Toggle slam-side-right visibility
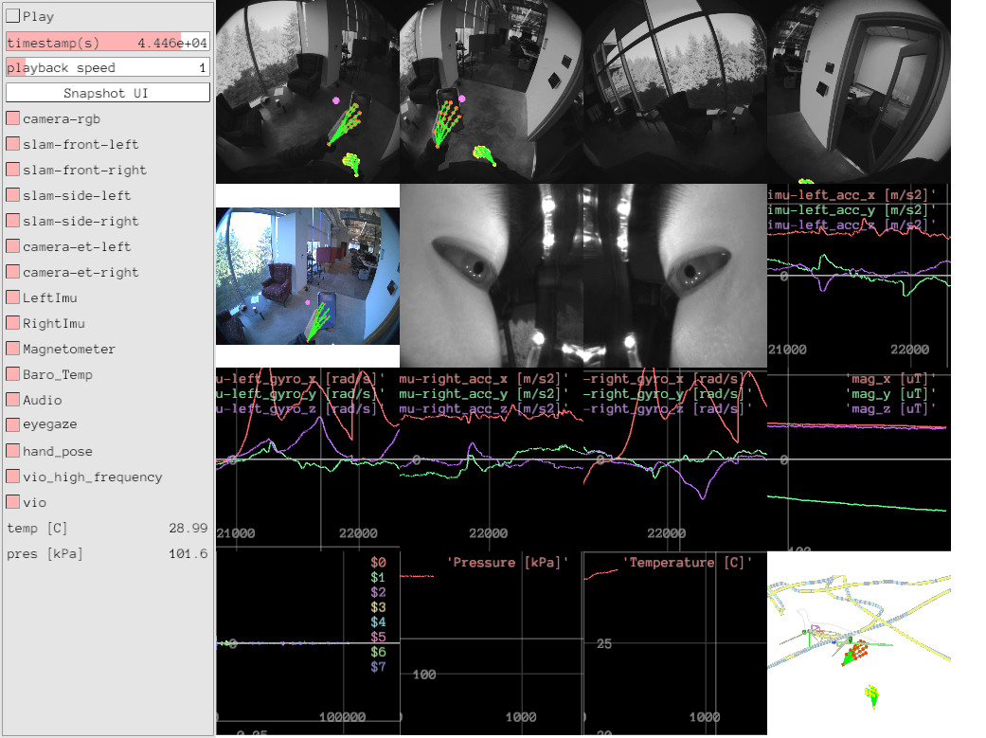 (13, 221)
